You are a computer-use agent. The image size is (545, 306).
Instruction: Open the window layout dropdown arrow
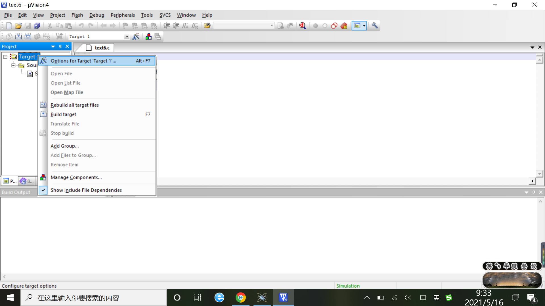[x=364, y=26]
